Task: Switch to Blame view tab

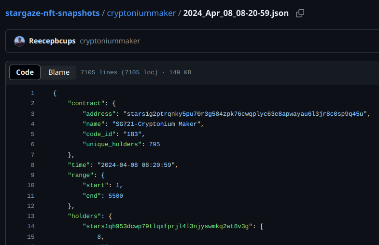Action: pyautogui.click(x=59, y=72)
